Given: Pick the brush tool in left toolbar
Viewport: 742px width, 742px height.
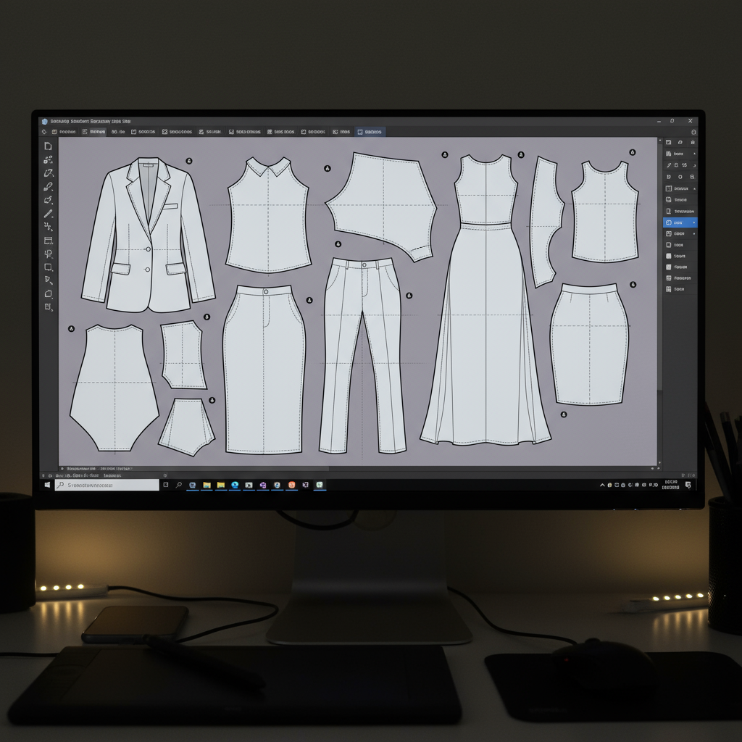Looking at the screenshot, I should coord(48,187).
